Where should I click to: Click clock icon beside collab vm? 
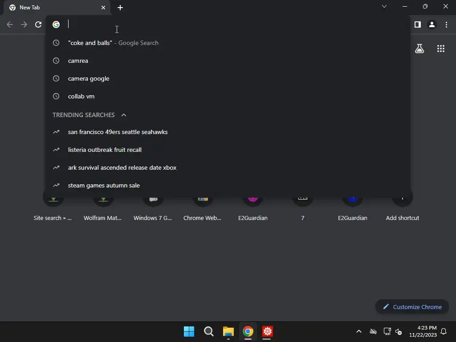56,96
